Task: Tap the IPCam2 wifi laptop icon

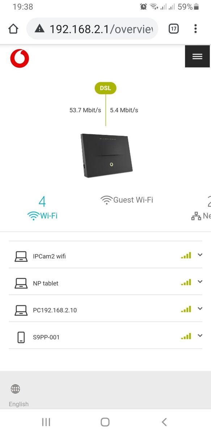Action: (21, 256)
